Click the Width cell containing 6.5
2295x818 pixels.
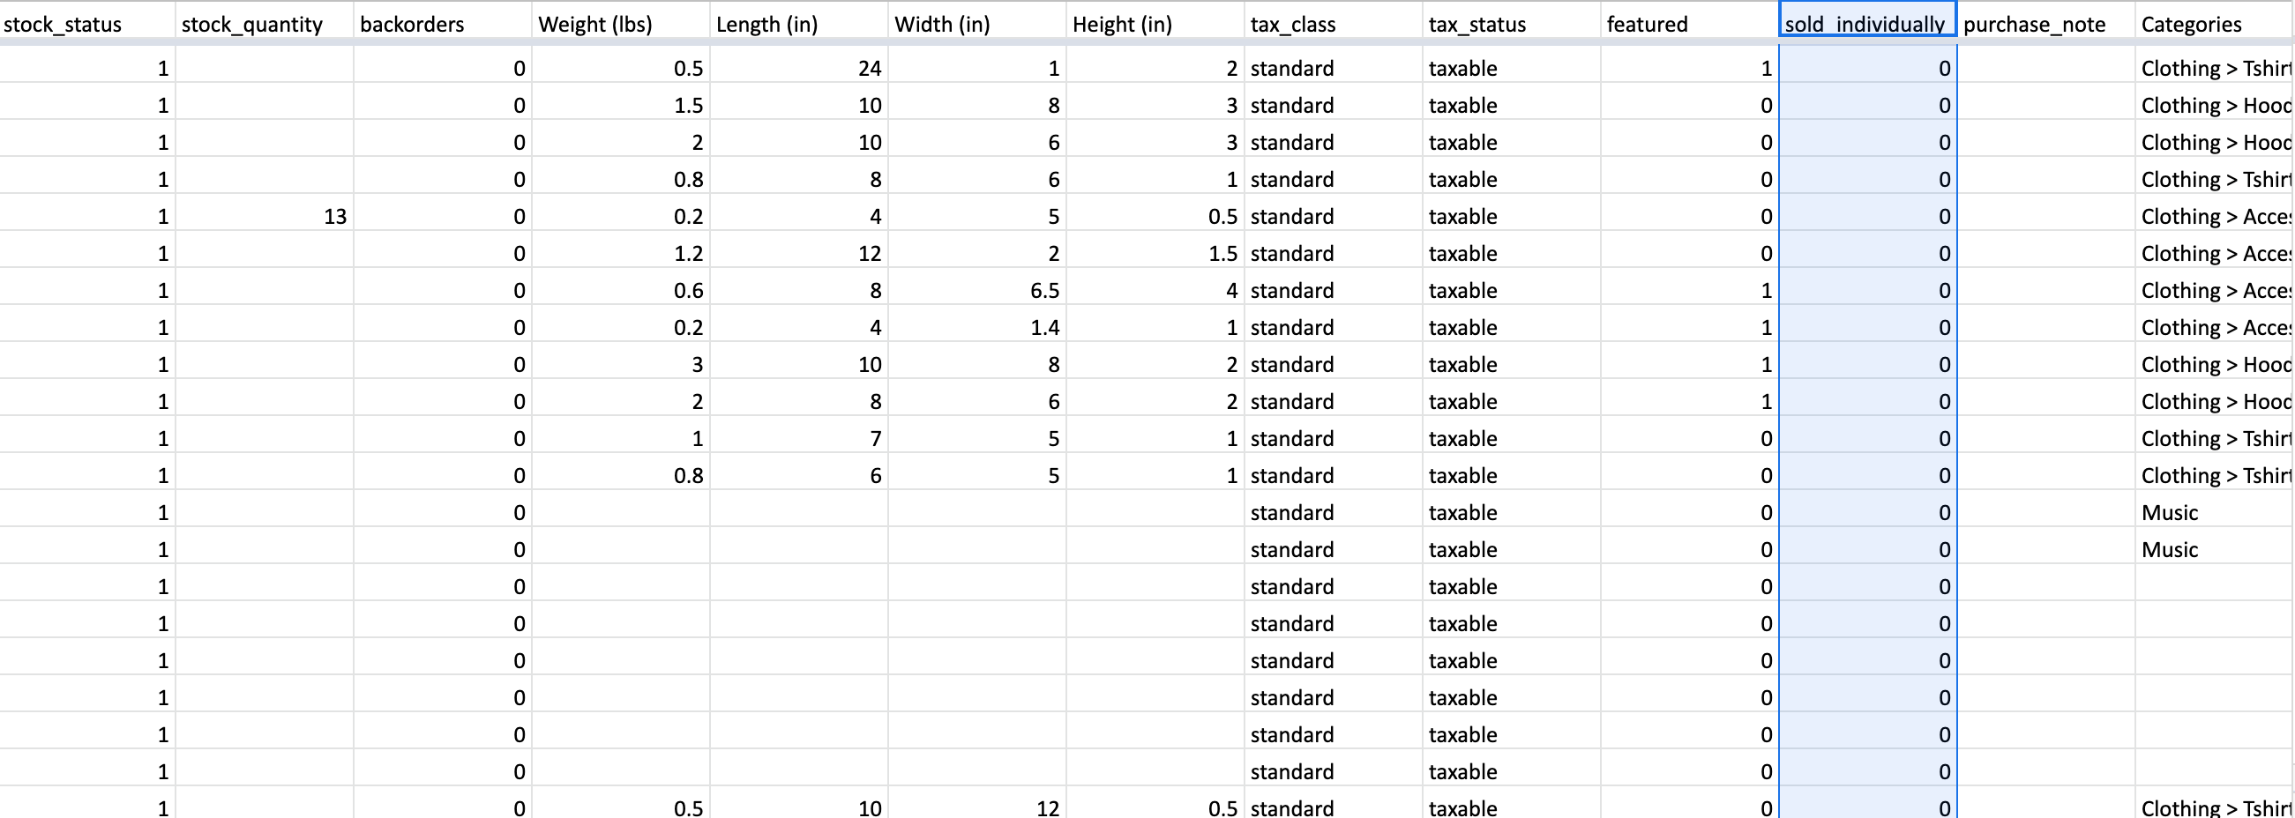coord(977,290)
